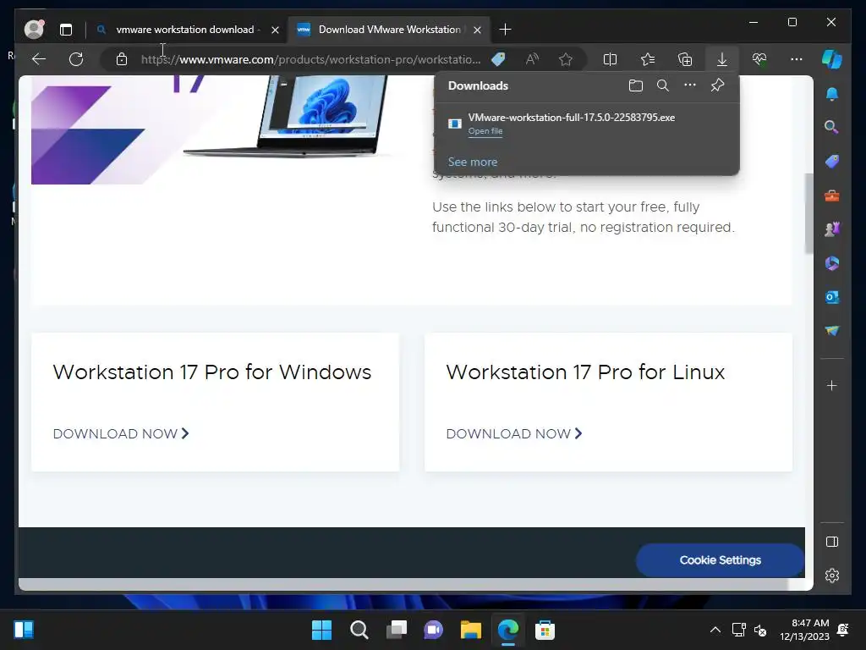Open Collections icon
Viewport: 866px width, 650px height.
click(x=685, y=59)
